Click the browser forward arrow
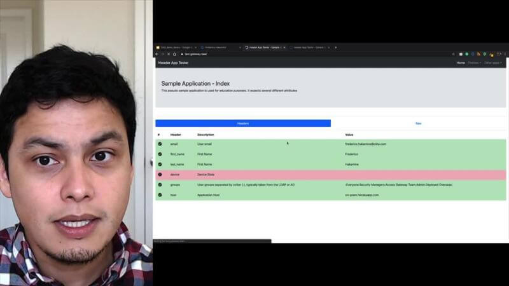This screenshot has height=286, width=509. click(x=163, y=54)
